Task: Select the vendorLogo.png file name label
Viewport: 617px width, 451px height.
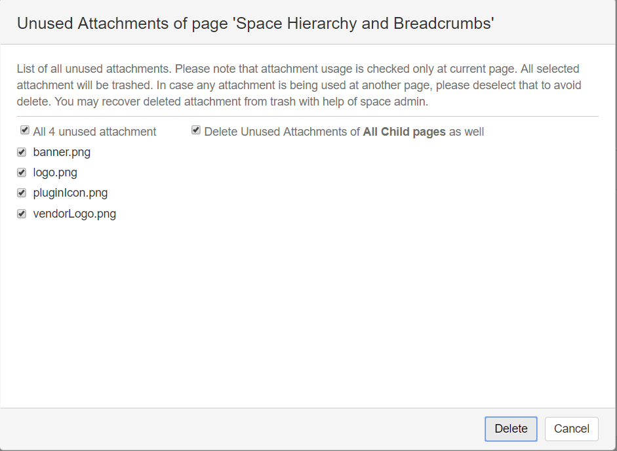Action: pyautogui.click(x=74, y=214)
